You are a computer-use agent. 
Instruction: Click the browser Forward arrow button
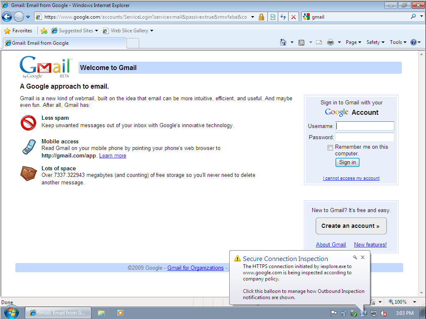tap(19, 17)
